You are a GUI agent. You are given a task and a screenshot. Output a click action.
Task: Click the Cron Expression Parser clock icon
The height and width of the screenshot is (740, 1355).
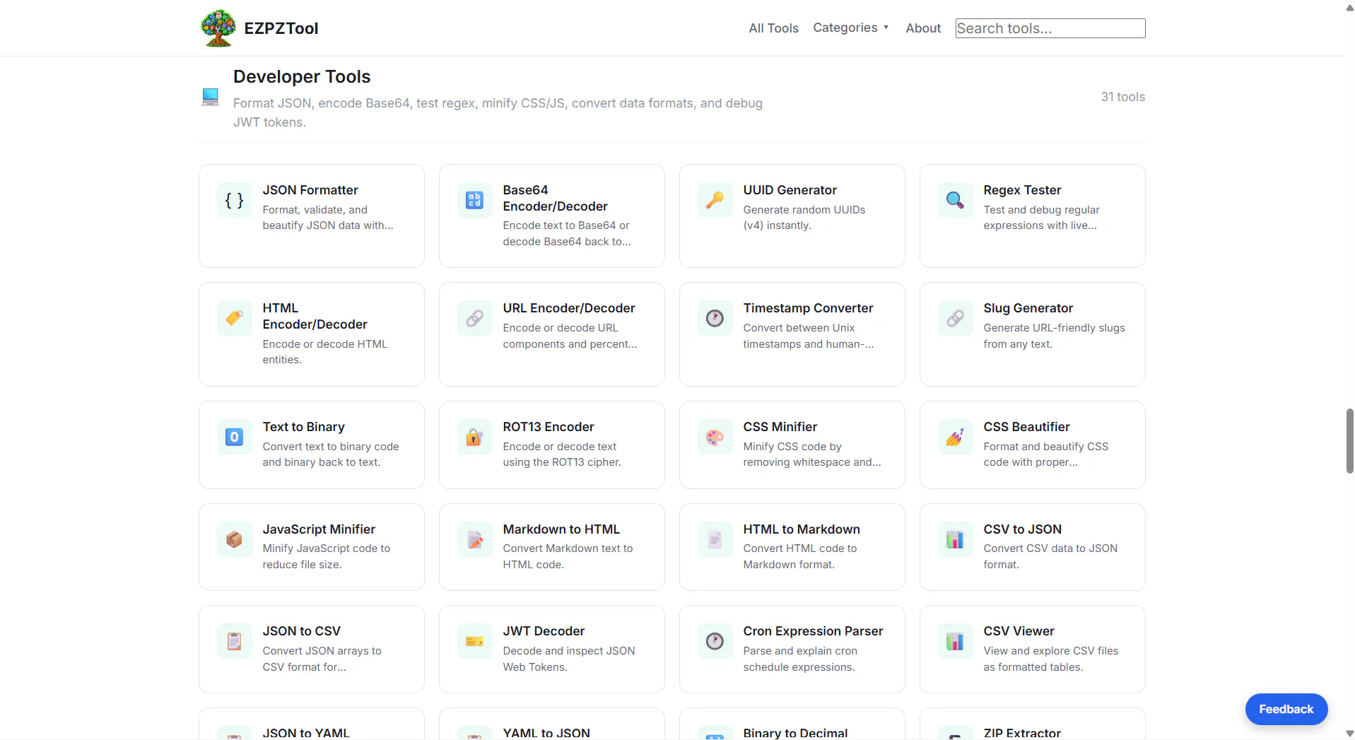715,641
